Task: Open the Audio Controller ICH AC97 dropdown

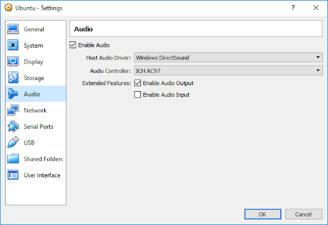Action: tap(228, 71)
